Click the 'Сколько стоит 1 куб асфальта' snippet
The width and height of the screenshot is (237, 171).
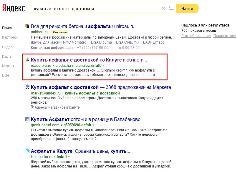[93, 72]
